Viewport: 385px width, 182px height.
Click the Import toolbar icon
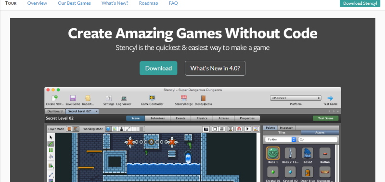(x=88, y=98)
